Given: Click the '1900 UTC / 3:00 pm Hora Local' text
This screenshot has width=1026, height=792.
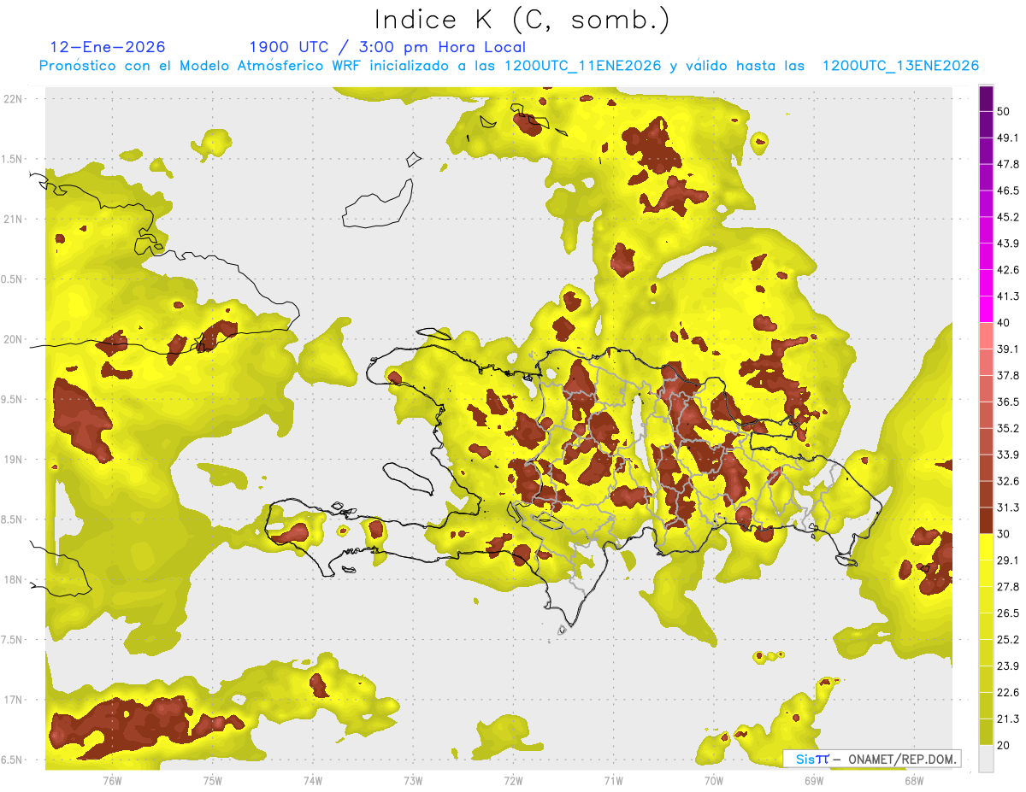Looking at the screenshot, I should [387, 47].
